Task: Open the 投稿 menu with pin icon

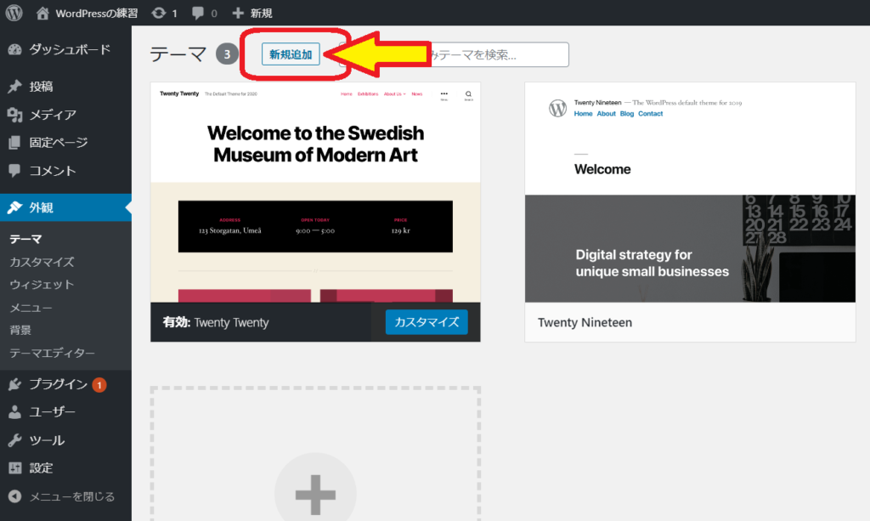Action: [41, 87]
